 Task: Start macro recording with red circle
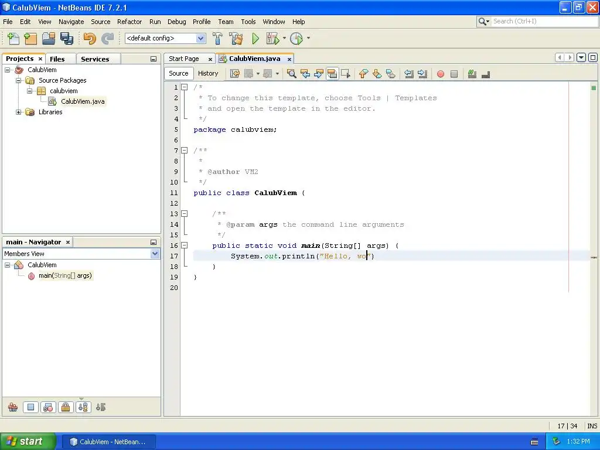point(441,74)
